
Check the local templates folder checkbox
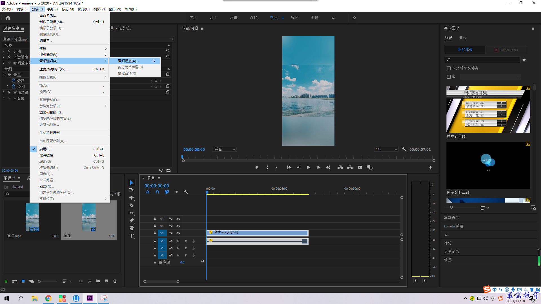click(449, 68)
